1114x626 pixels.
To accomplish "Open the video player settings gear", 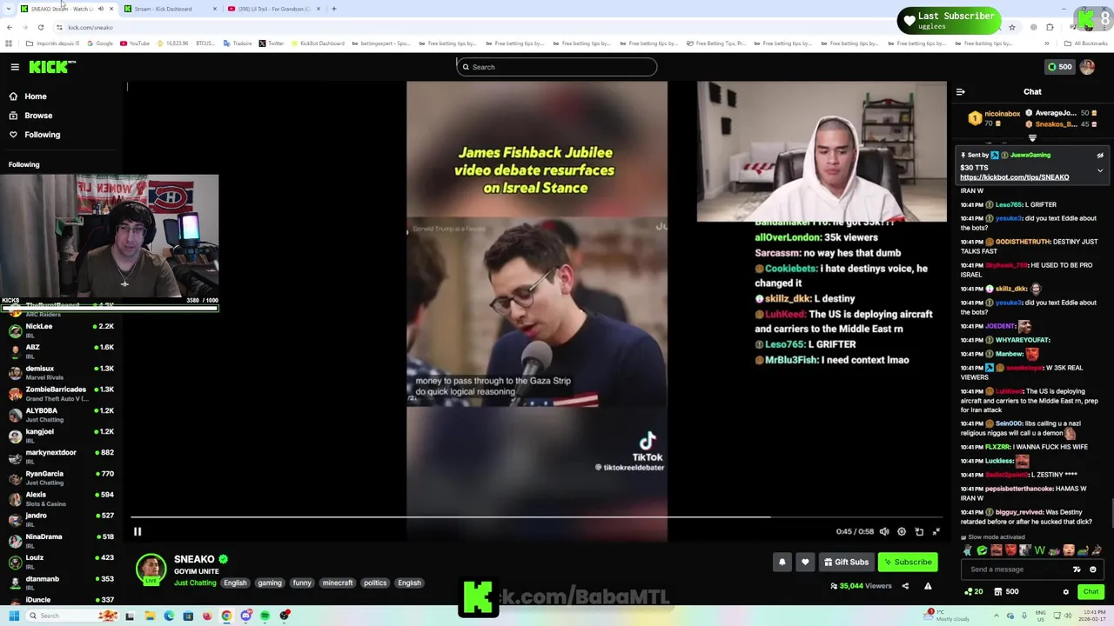I will coord(902,531).
